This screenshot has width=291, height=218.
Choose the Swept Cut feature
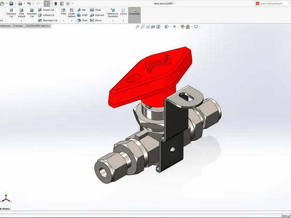click(x=46, y=10)
